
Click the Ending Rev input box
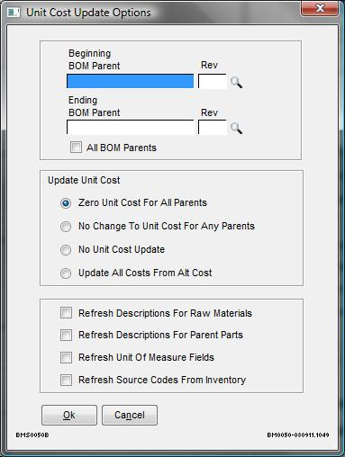click(x=213, y=128)
